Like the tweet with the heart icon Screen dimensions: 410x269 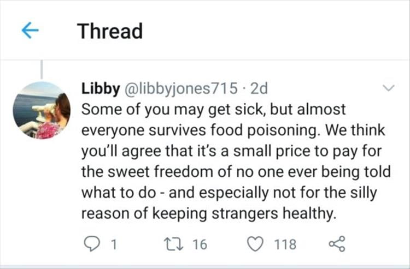pos(255,244)
